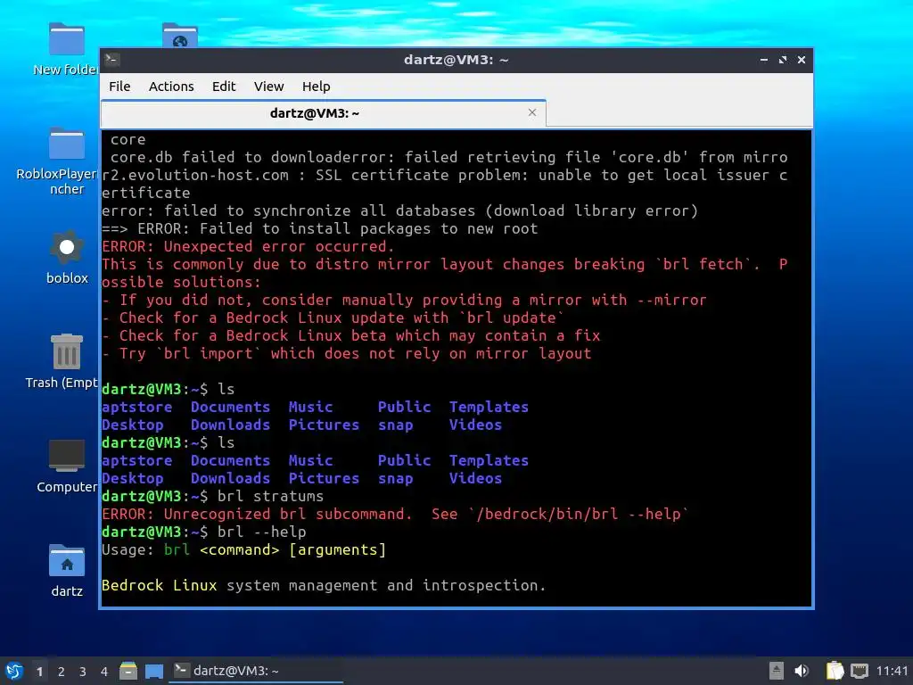Click the show desktop panel icon
913x685 pixels.
pos(153,671)
